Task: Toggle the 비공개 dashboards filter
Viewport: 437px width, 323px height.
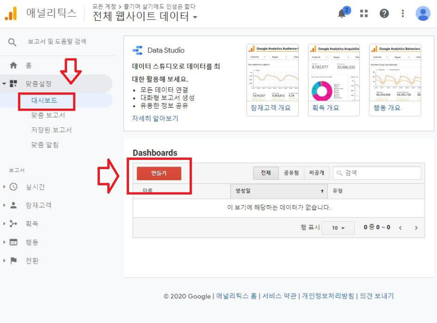Action: tap(317, 173)
